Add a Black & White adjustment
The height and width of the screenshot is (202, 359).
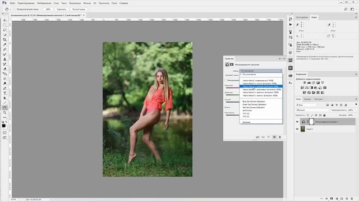pos(311,88)
